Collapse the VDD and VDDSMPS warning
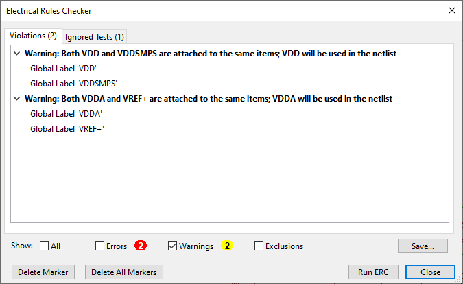The width and height of the screenshot is (463, 284). [16, 54]
